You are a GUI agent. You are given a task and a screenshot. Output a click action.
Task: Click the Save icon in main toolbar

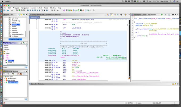pyautogui.click(x=5, y=11)
